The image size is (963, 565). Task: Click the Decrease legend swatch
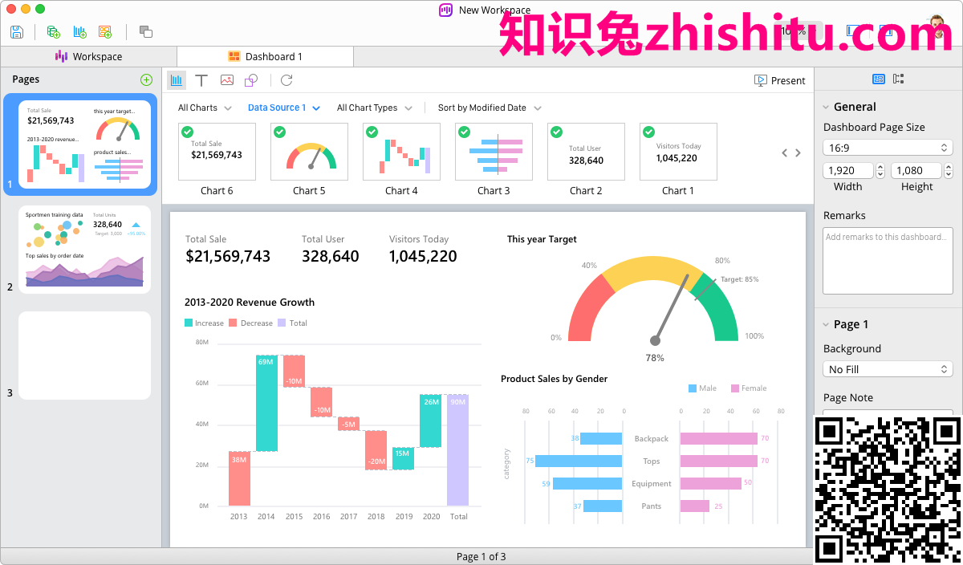[x=234, y=323]
